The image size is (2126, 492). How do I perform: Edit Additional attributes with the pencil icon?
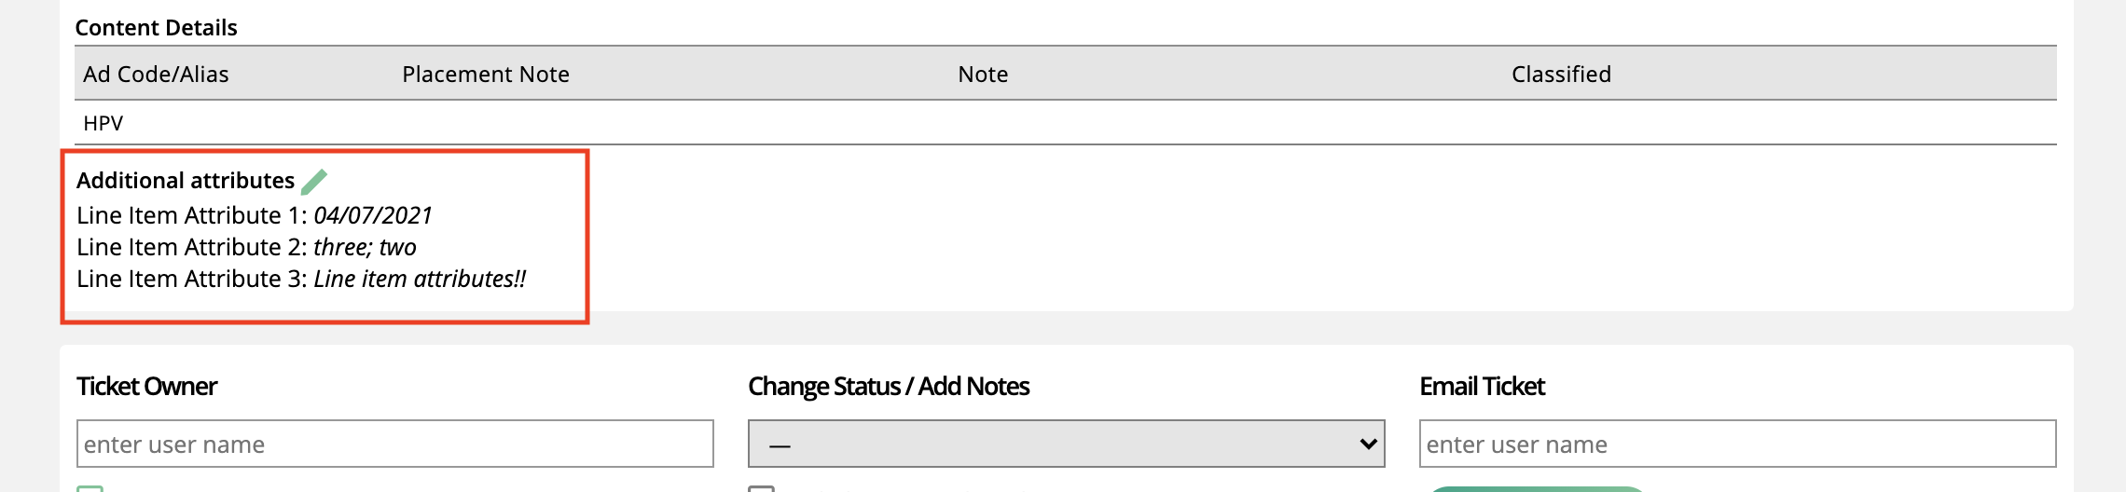[x=314, y=181]
